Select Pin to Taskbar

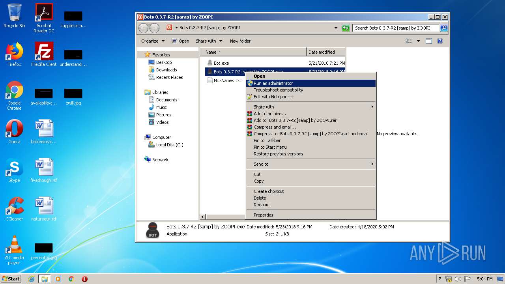[310, 140]
